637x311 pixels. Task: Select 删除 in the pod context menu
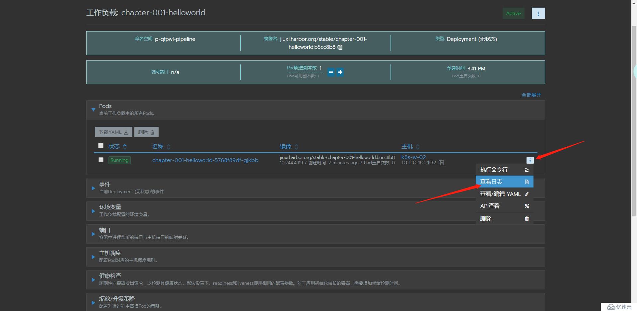[504, 218]
